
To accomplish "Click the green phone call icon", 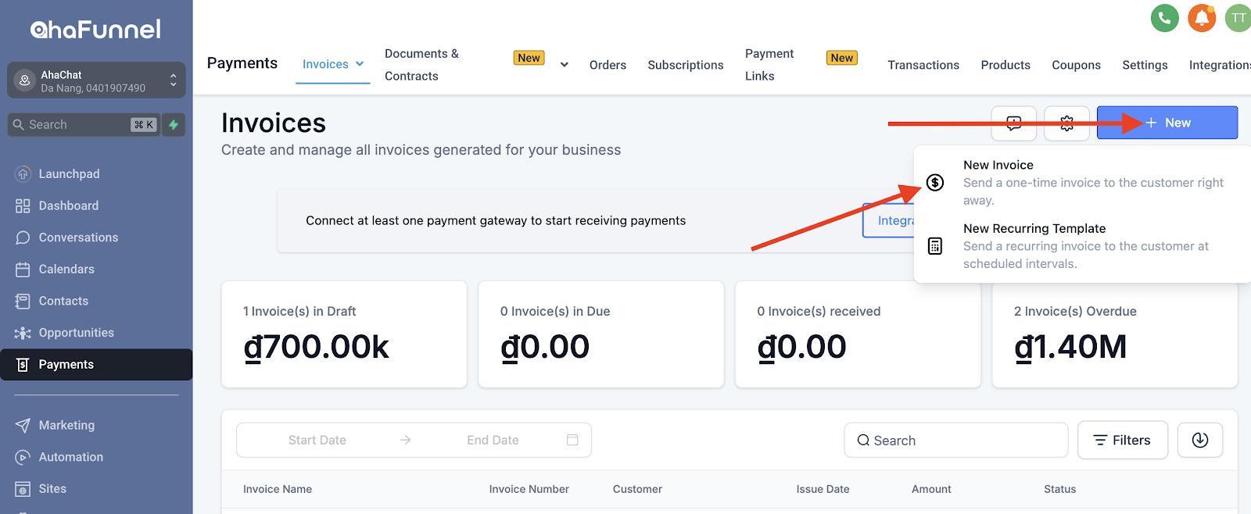I will point(1164,18).
